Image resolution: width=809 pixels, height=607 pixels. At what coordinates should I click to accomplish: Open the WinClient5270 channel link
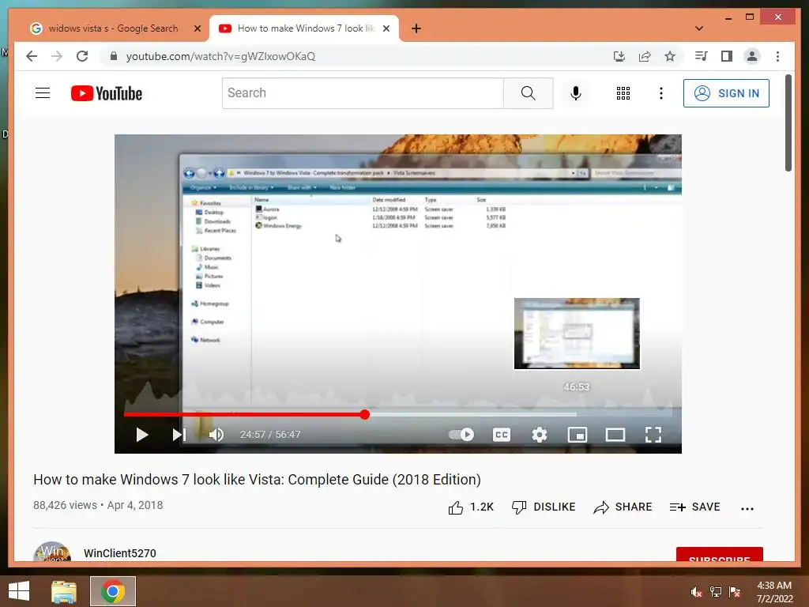coord(120,553)
